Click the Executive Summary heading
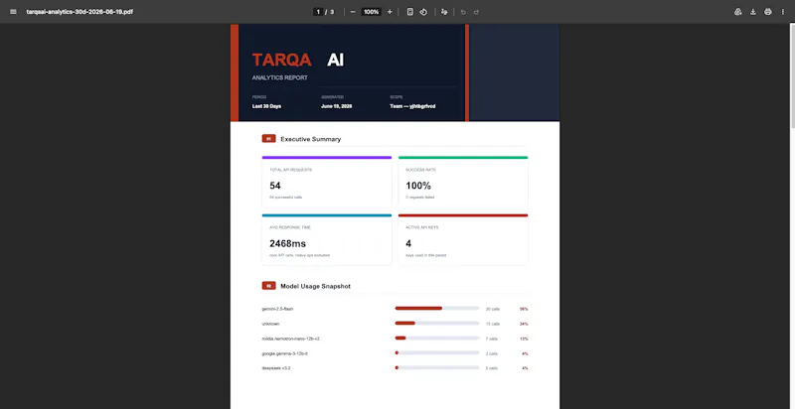 point(311,139)
